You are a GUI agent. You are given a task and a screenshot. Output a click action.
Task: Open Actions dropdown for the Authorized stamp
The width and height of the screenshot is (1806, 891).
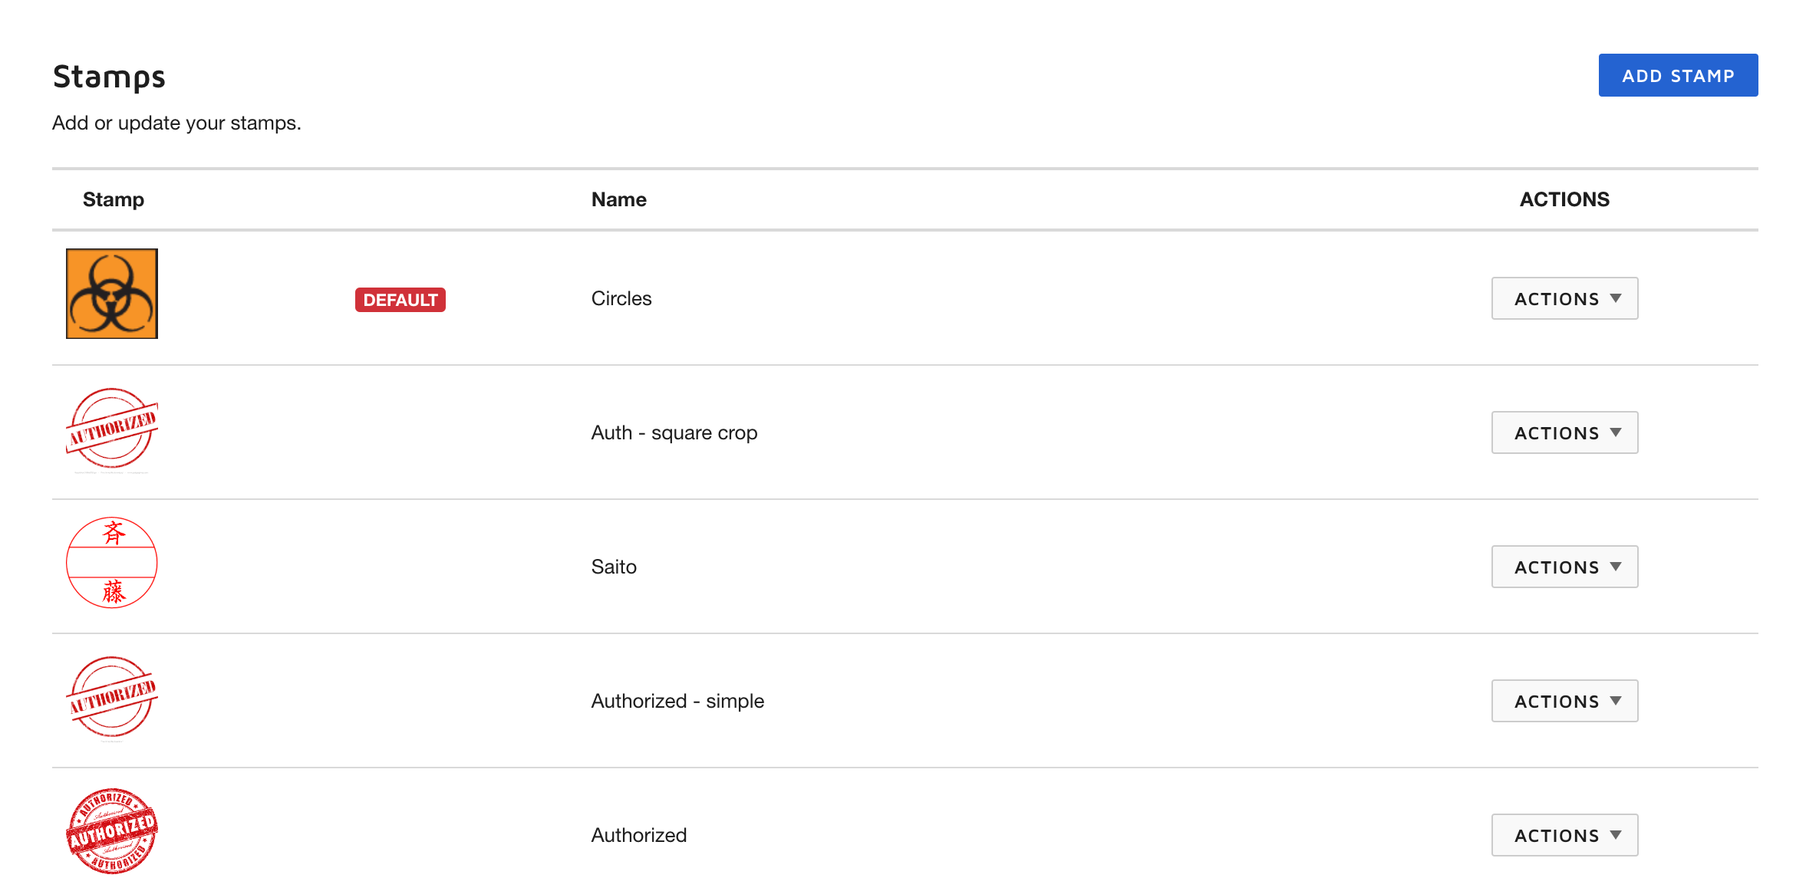point(1564,835)
